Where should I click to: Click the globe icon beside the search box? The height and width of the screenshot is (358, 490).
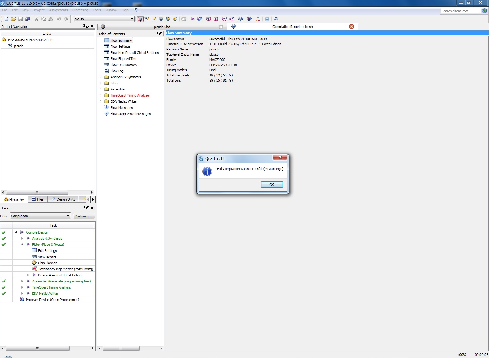pos(485,11)
